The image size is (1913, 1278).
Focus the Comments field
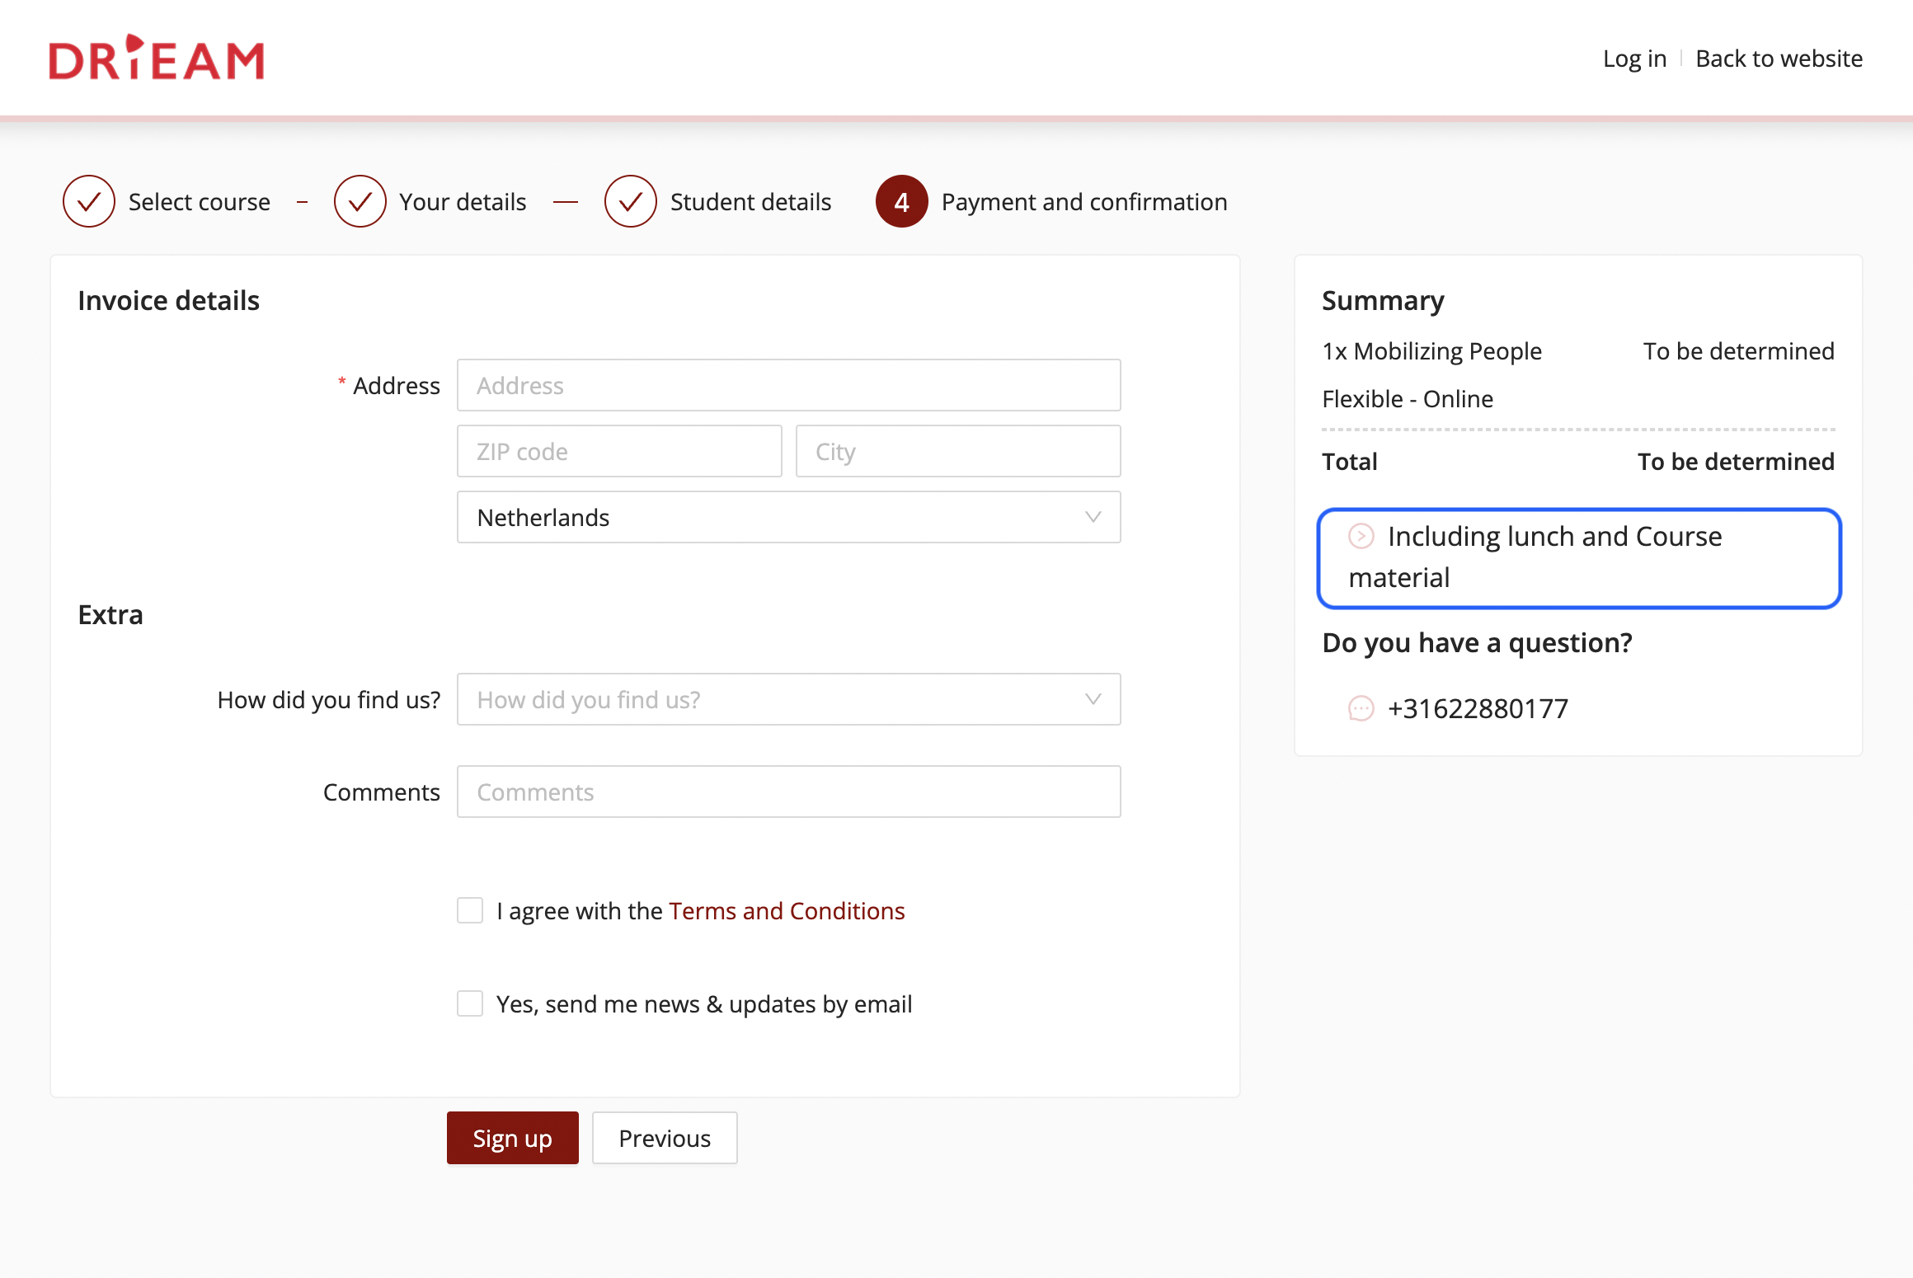coord(789,792)
